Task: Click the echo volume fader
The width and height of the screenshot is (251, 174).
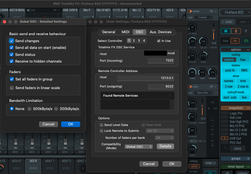Action: point(202,105)
